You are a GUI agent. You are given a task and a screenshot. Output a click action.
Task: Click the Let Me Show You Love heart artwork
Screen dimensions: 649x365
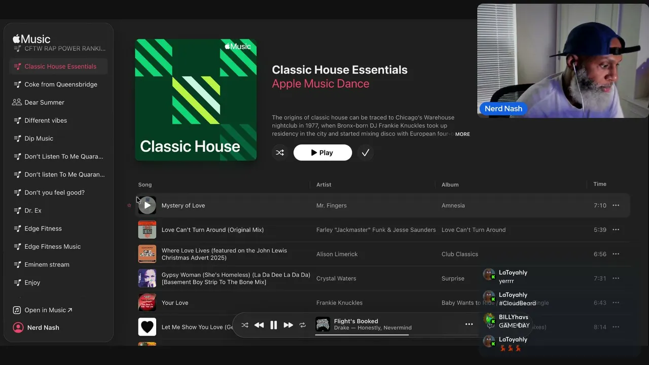tap(147, 327)
